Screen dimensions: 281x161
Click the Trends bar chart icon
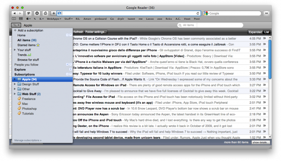point(29,55)
